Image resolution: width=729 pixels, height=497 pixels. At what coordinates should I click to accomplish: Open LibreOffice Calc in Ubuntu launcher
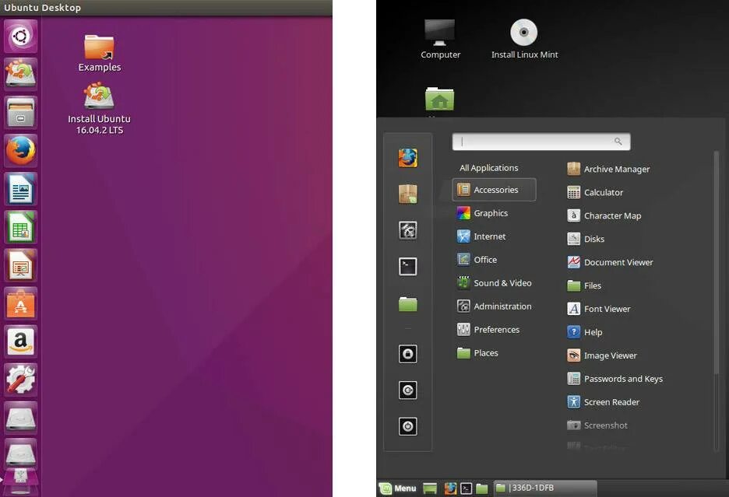(20, 227)
